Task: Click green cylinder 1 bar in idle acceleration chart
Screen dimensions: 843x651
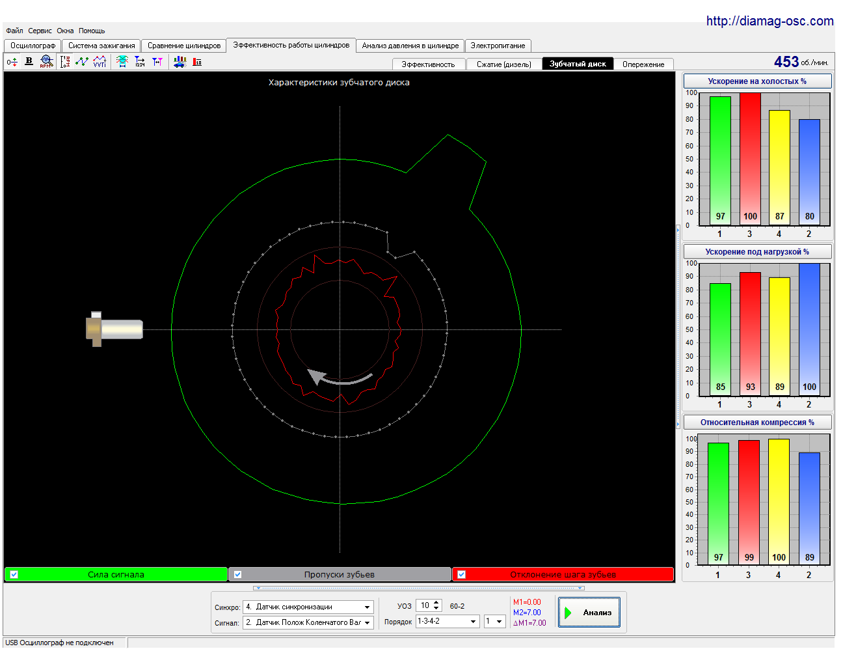Action: point(720,161)
